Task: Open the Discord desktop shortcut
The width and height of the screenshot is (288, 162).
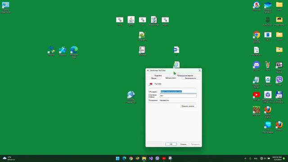Action: [x=256, y=65]
